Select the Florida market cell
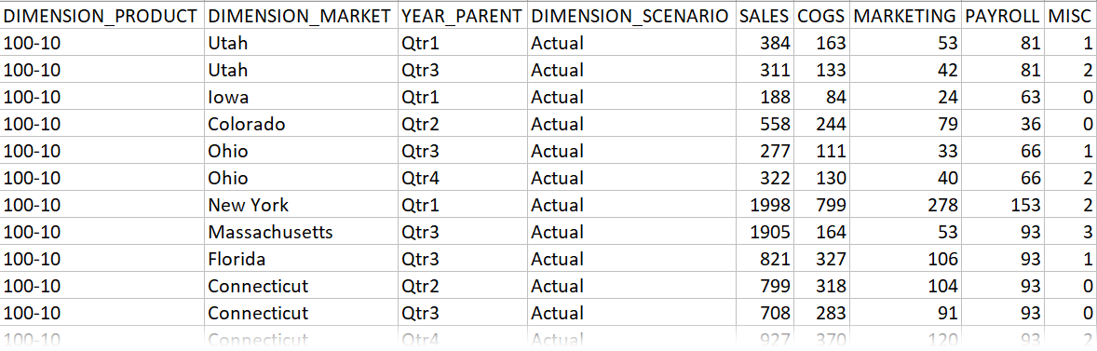This screenshot has width=1097, height=351. (301, 260)
